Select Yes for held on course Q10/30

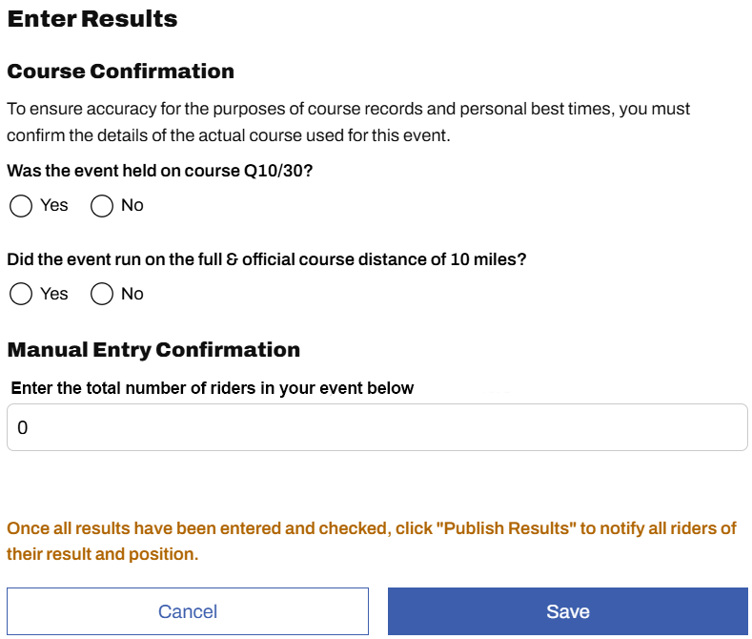[x=21, y=206]
